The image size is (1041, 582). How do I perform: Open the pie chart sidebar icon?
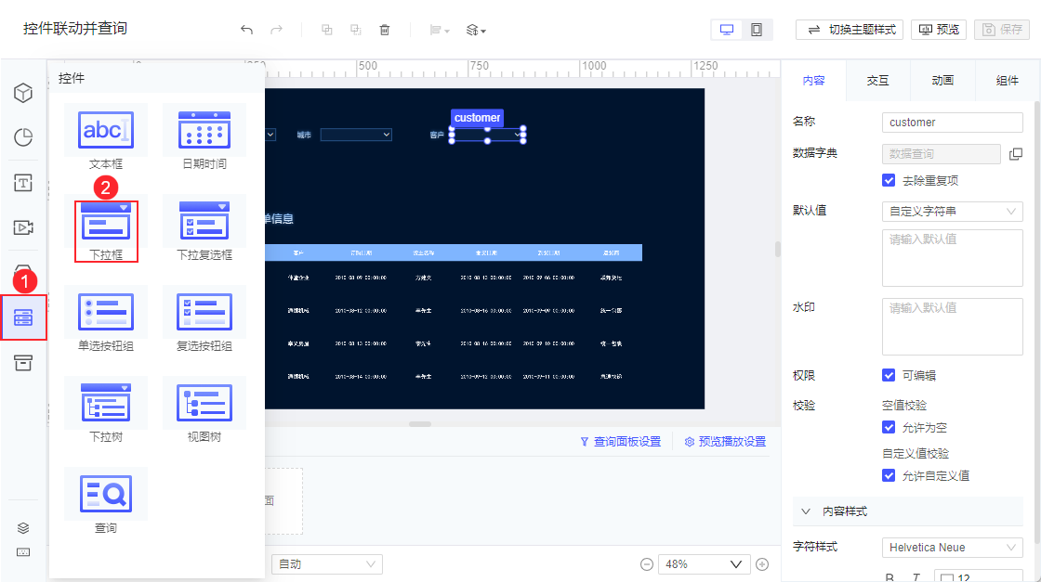click(23, 137)
